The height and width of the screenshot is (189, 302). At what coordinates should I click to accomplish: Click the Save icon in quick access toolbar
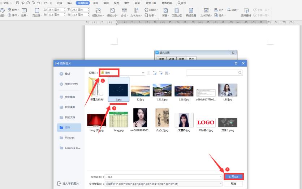click(18, 3)
